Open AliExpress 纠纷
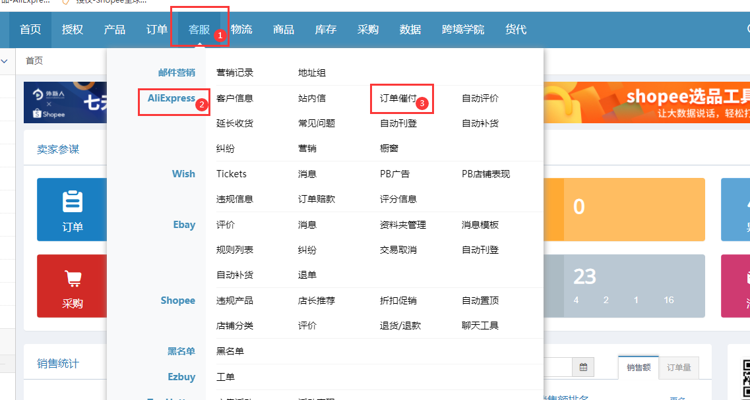The width and height of the screenshot is (750, 400). pyautogui.click(x=226, y=149)
